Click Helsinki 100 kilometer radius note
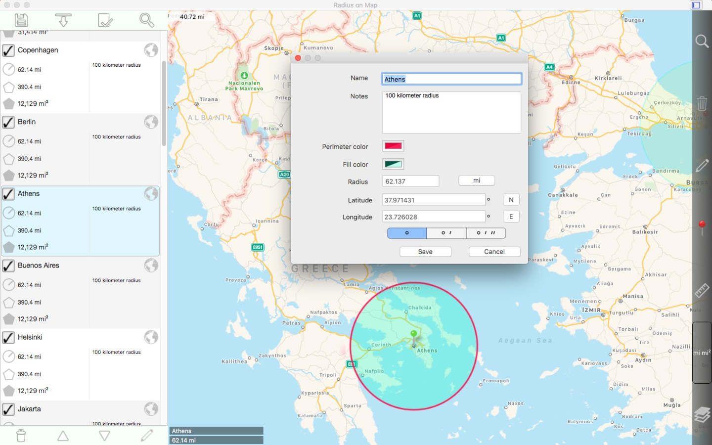 [116, 352]
